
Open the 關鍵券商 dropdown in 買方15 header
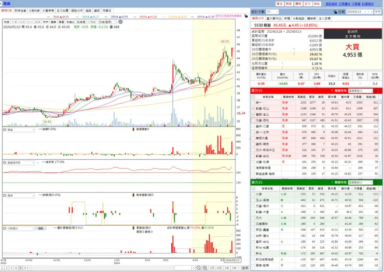pyautogui.click(x=360, y=91)
